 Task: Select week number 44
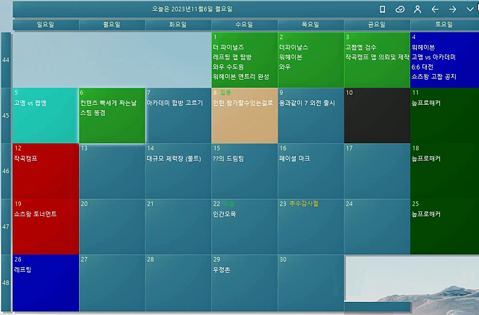6,60
